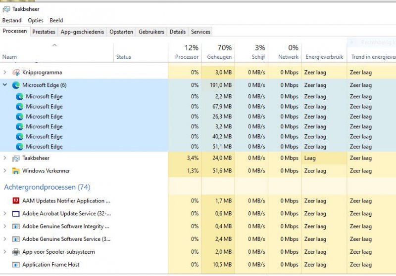Click the Knipprogramma scissors icon
396x276 pixels.
click(x=16, y=73)
